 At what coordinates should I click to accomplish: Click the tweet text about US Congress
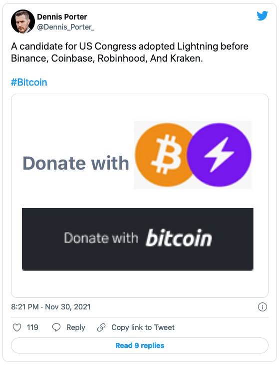pyautogui.click(x=130, y=53)
